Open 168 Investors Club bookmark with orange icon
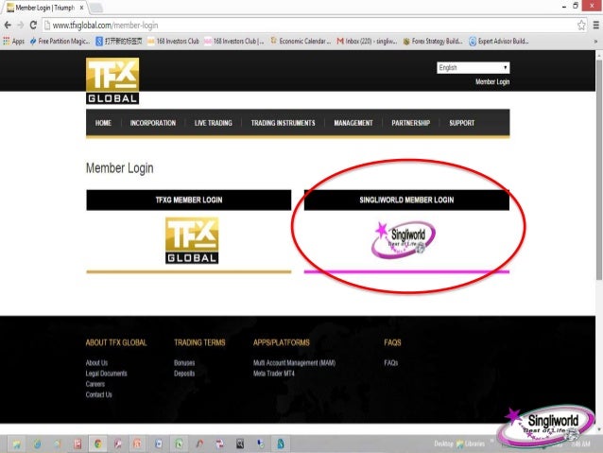603x453 pixels. tap(174, 41)
